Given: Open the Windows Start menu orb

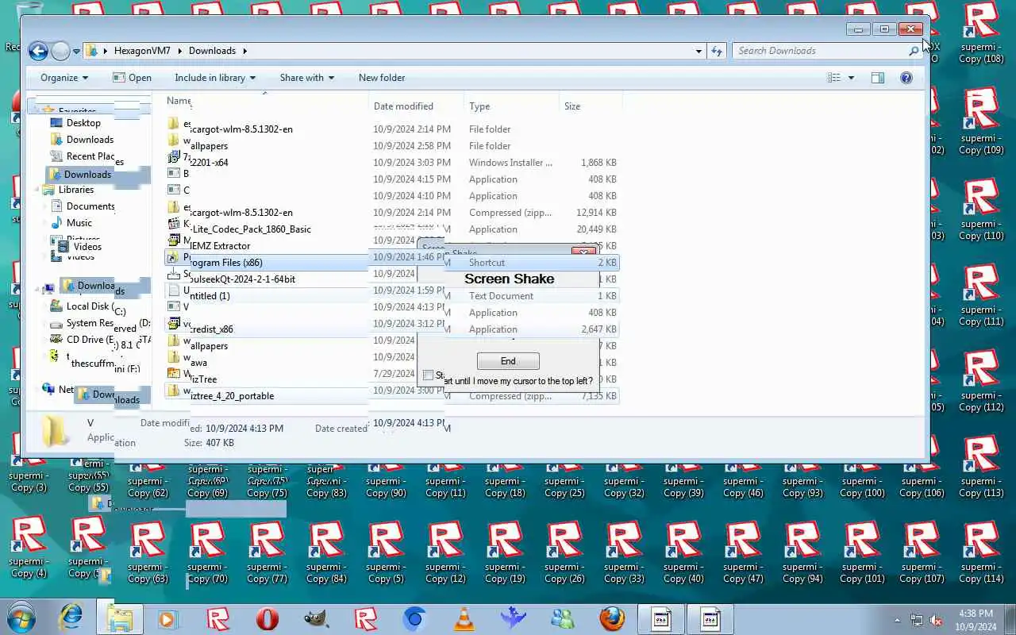Looking at the screenshot, I should click(x=21, y=618).
